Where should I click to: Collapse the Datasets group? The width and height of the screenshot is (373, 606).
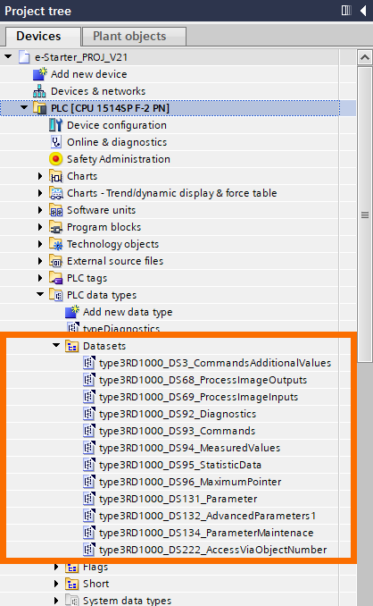click(x=57, y=345)
